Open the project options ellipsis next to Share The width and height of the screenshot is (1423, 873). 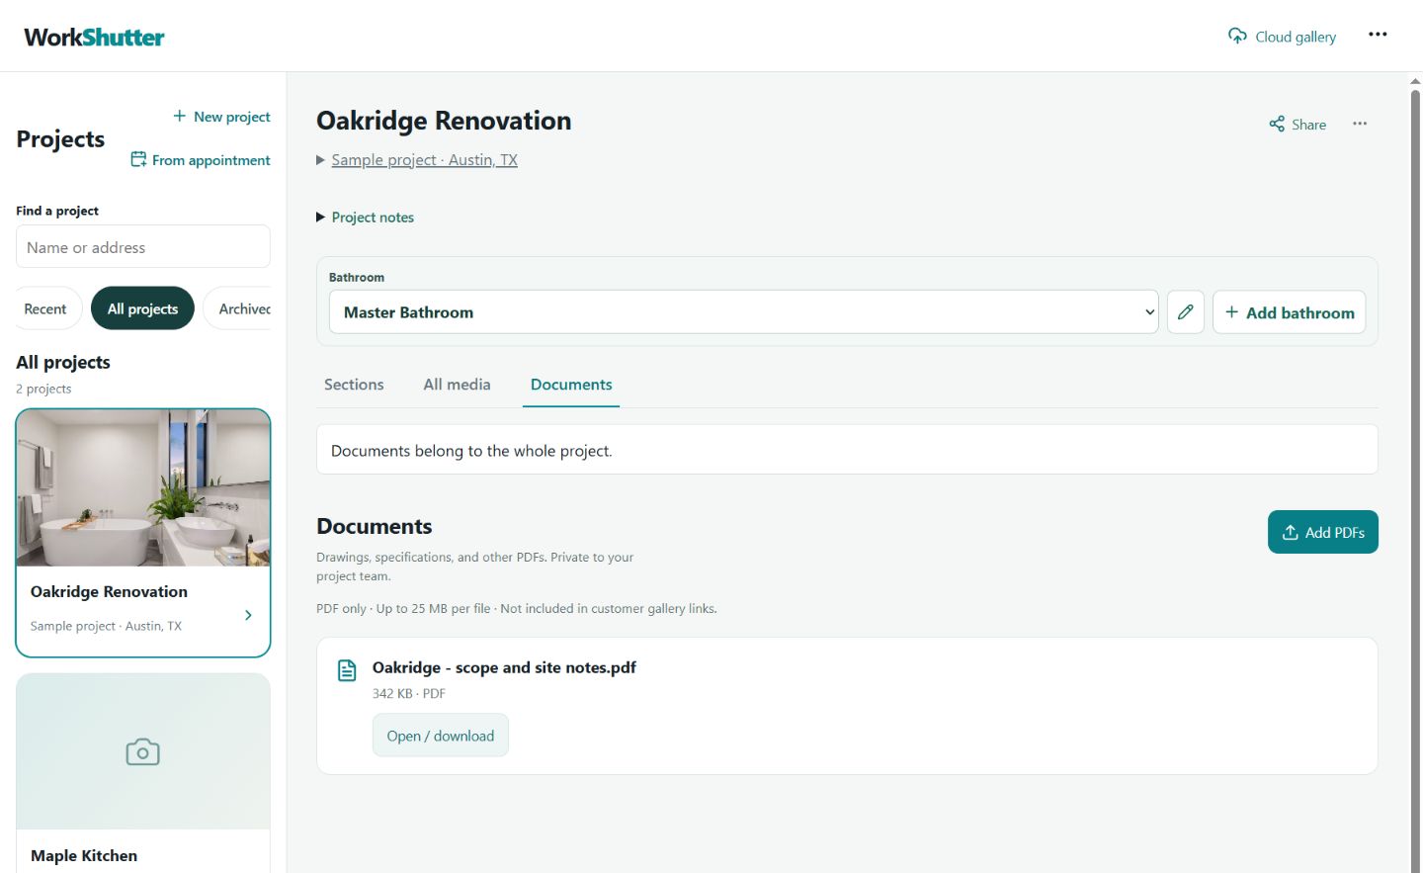point(1360,124)
